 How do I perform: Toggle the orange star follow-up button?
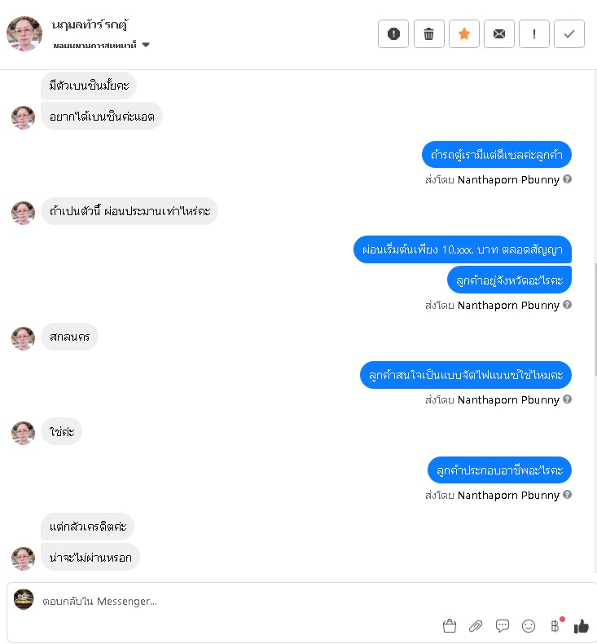tap(464, 34)
